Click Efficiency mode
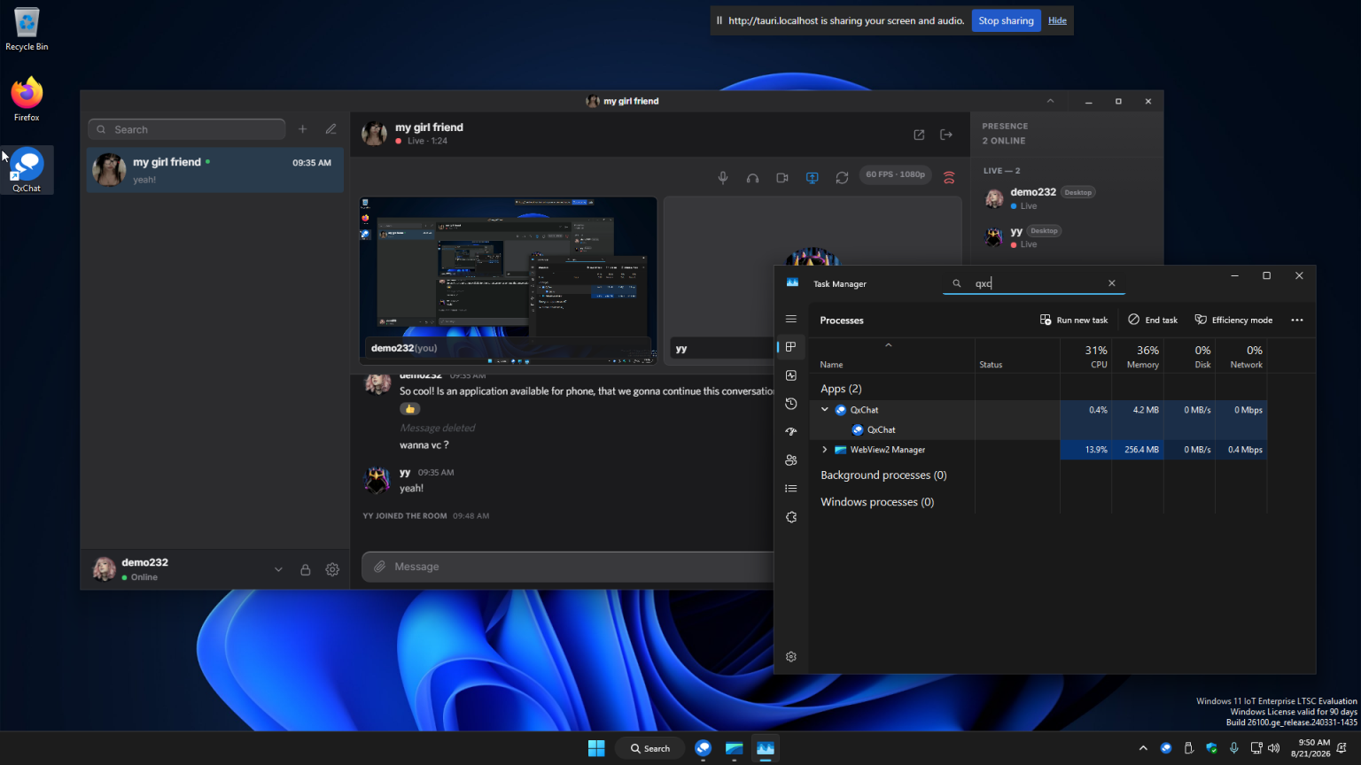Screen dimensions: 1361x765 click(x=1233, y=320)
